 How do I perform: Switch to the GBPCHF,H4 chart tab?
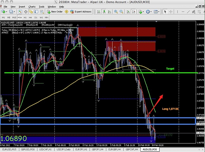(132, 149)
